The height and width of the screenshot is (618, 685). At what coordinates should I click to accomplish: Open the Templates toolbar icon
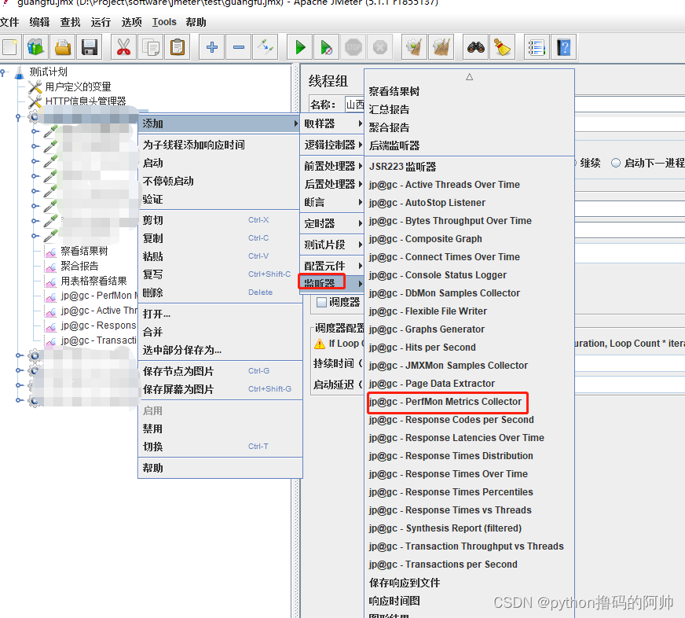(x=36, y=47)
